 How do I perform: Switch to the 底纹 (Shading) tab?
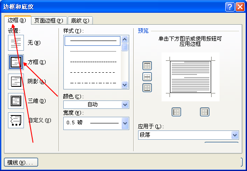(x=80, y=21)
